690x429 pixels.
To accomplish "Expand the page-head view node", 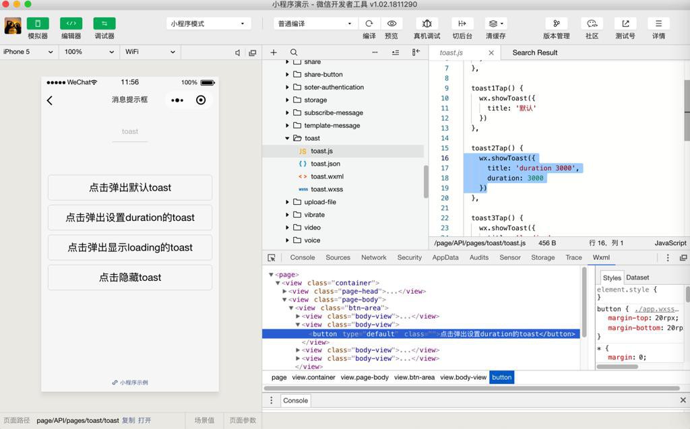I will (x=285, y=292).
